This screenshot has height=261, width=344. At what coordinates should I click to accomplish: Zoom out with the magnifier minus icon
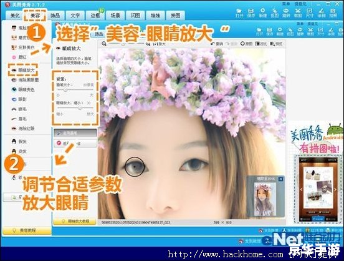104,44
